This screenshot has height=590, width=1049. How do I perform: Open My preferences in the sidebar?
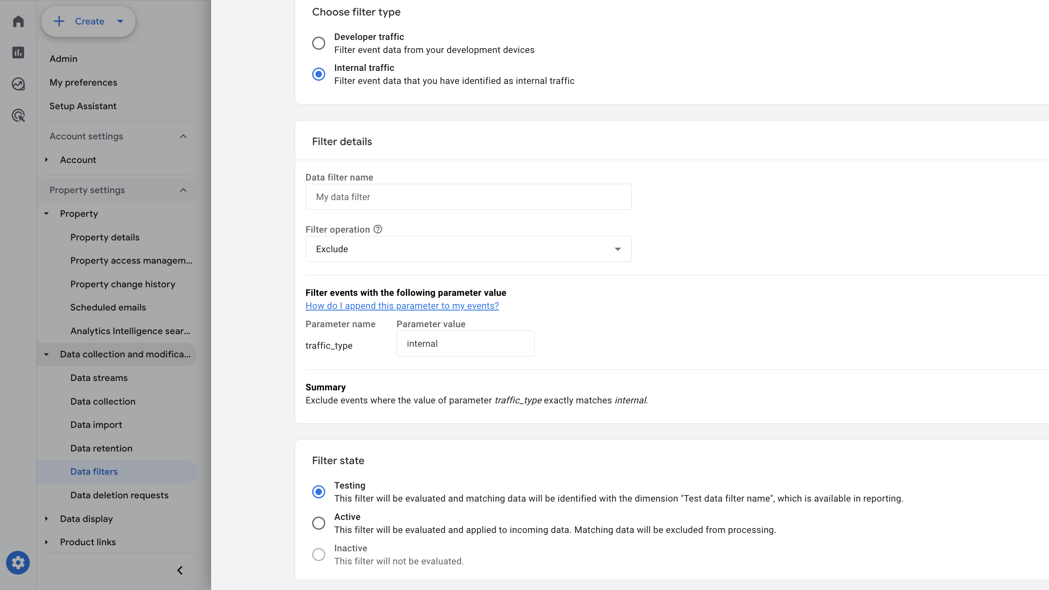pyautogui.click(x=83, y=82)
